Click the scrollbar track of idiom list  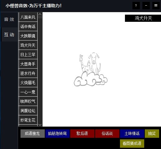(40, 71)
